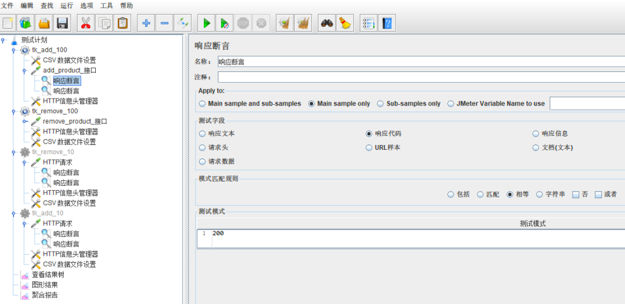Open search with the binoculars icon
This screenshot has height=304, width=625.
click(327, 23)
